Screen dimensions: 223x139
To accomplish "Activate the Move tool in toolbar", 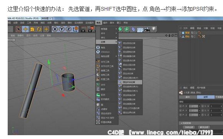I will click(25, 29).
